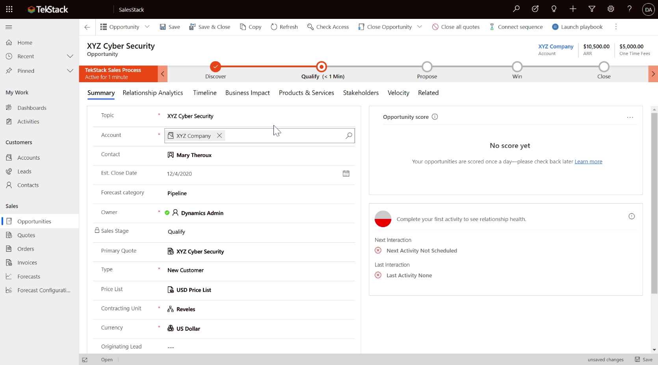This screenshot has width=658, height=365.
Task: Select the Discover stage marker
Action: click(216, 66)
